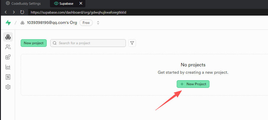This screenshot has height=120, width=268.
Task: Expand the organization switcher chevrons
Action: click(98, 23)
